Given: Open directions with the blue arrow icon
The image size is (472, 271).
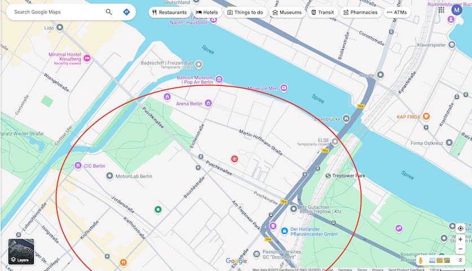Looking at the screenshot, I should (x=126, y=12).
